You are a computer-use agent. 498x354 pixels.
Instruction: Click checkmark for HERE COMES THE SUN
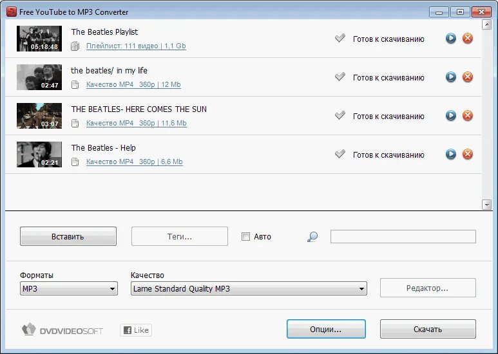(x=340, y=115)
